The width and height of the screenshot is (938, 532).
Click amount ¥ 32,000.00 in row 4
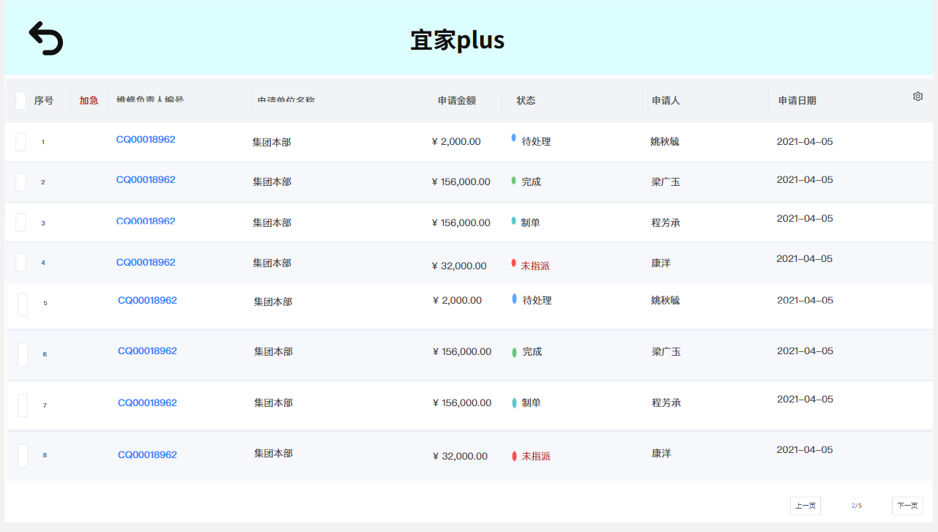click(459, 266)
